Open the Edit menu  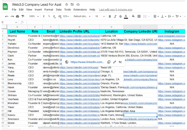point(21,10)
